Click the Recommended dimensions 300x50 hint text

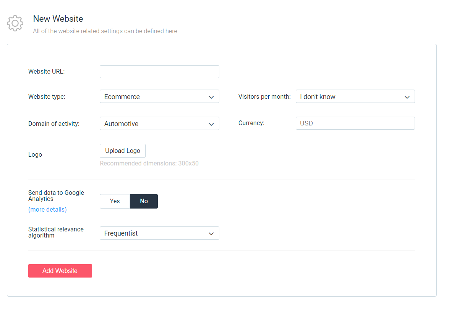tap(149, 164)
